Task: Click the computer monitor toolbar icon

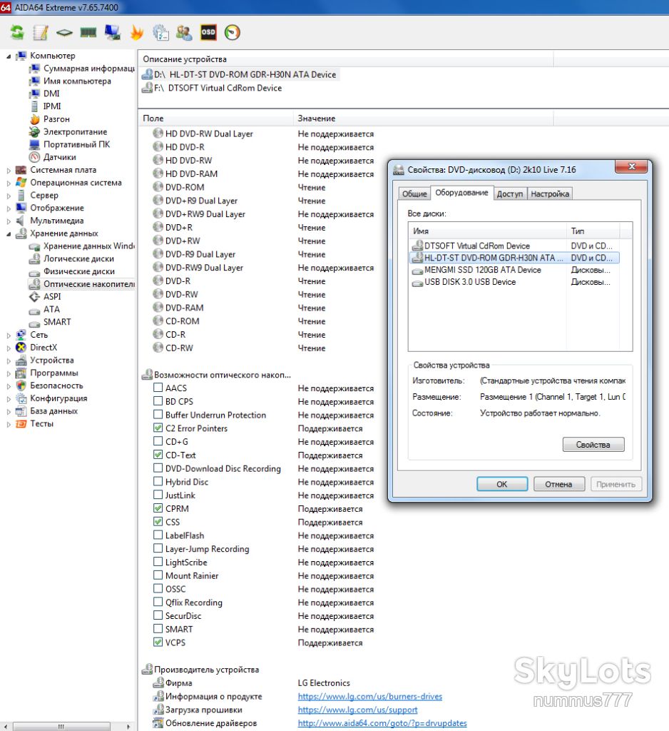Action: point(112,32)
